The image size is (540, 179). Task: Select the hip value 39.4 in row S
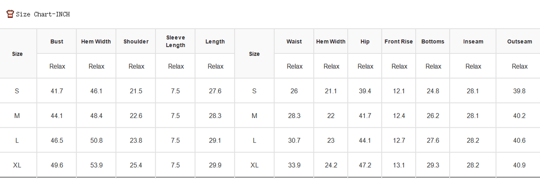click(365, 91)
